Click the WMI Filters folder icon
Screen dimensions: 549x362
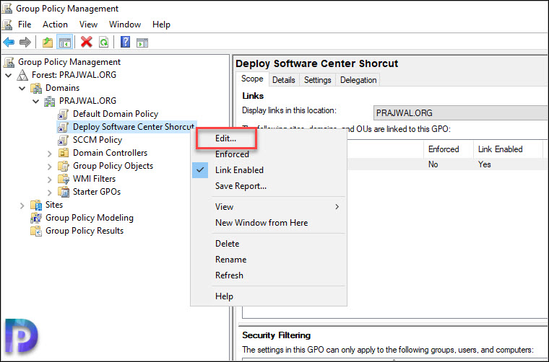pyautogui.click(x=64, y=179)
